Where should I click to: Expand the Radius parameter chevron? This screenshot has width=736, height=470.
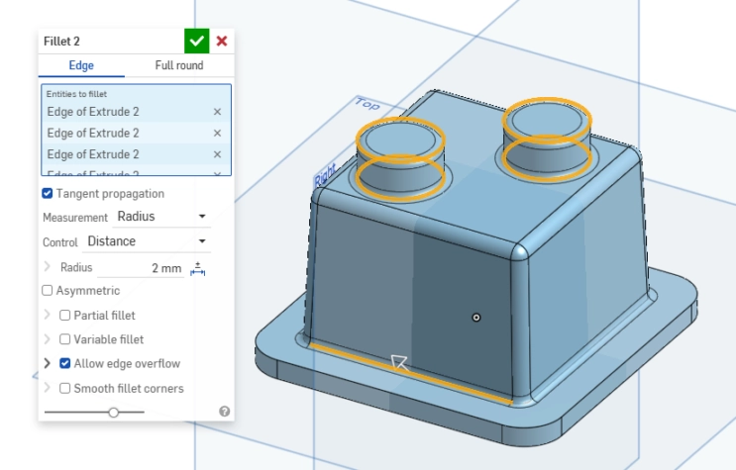(47, 267)
